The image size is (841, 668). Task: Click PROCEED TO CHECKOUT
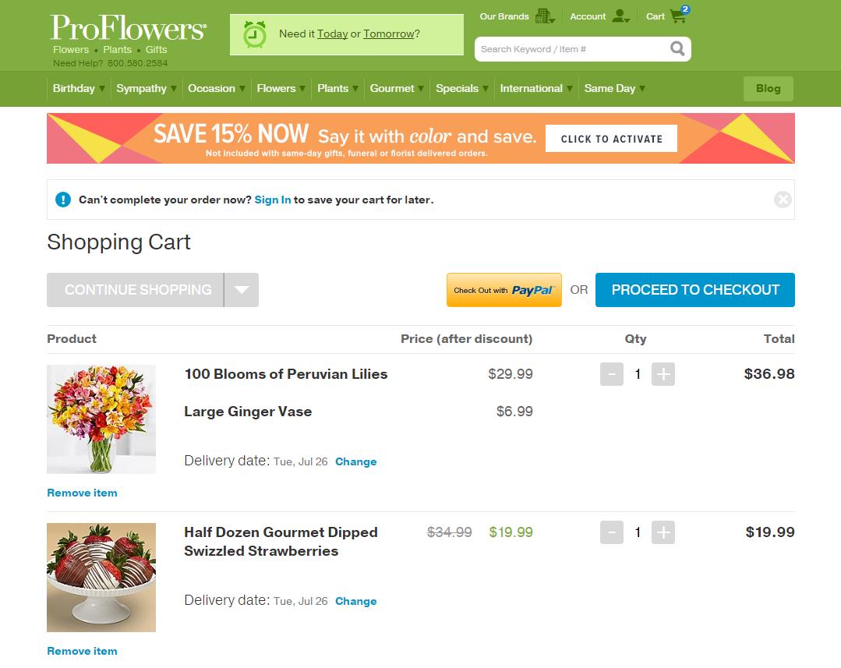coord(694,289)
